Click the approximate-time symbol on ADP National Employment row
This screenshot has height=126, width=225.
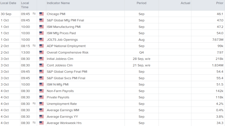tap(34, 46)
